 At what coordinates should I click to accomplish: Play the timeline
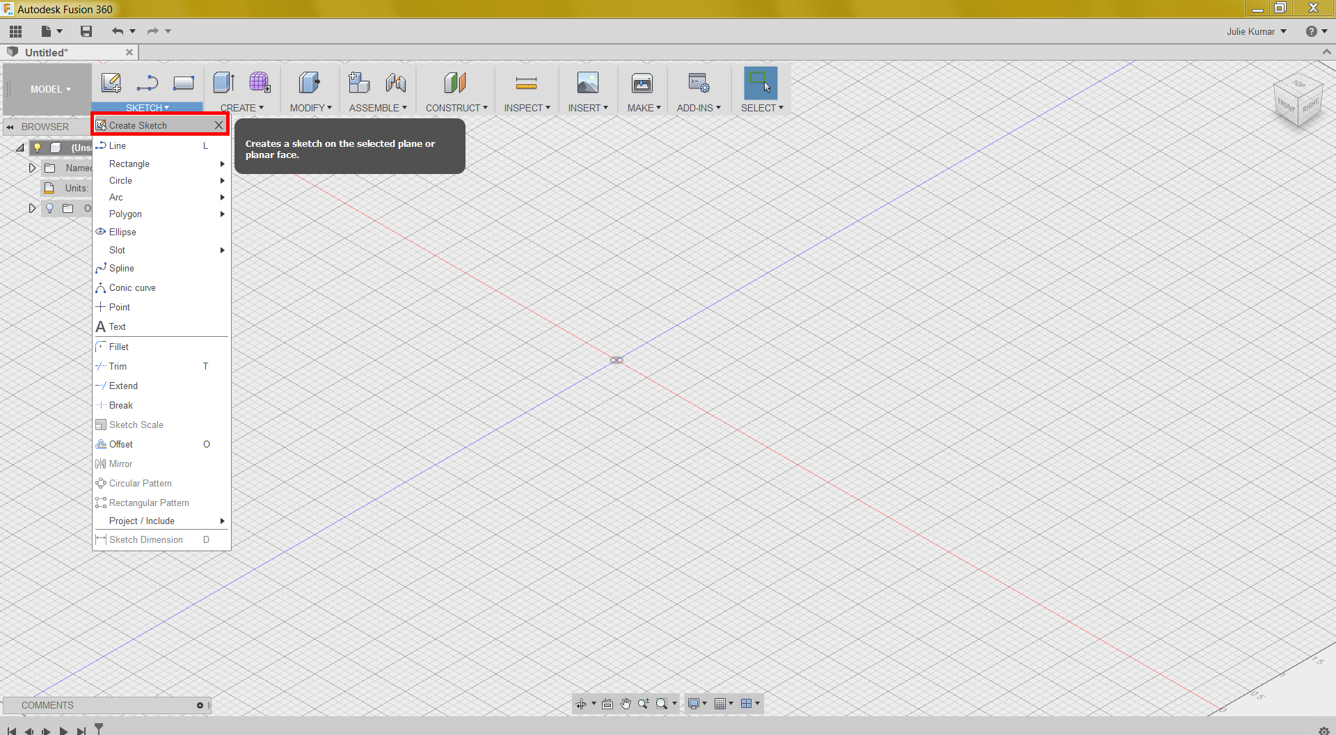(x=63, y=731)
